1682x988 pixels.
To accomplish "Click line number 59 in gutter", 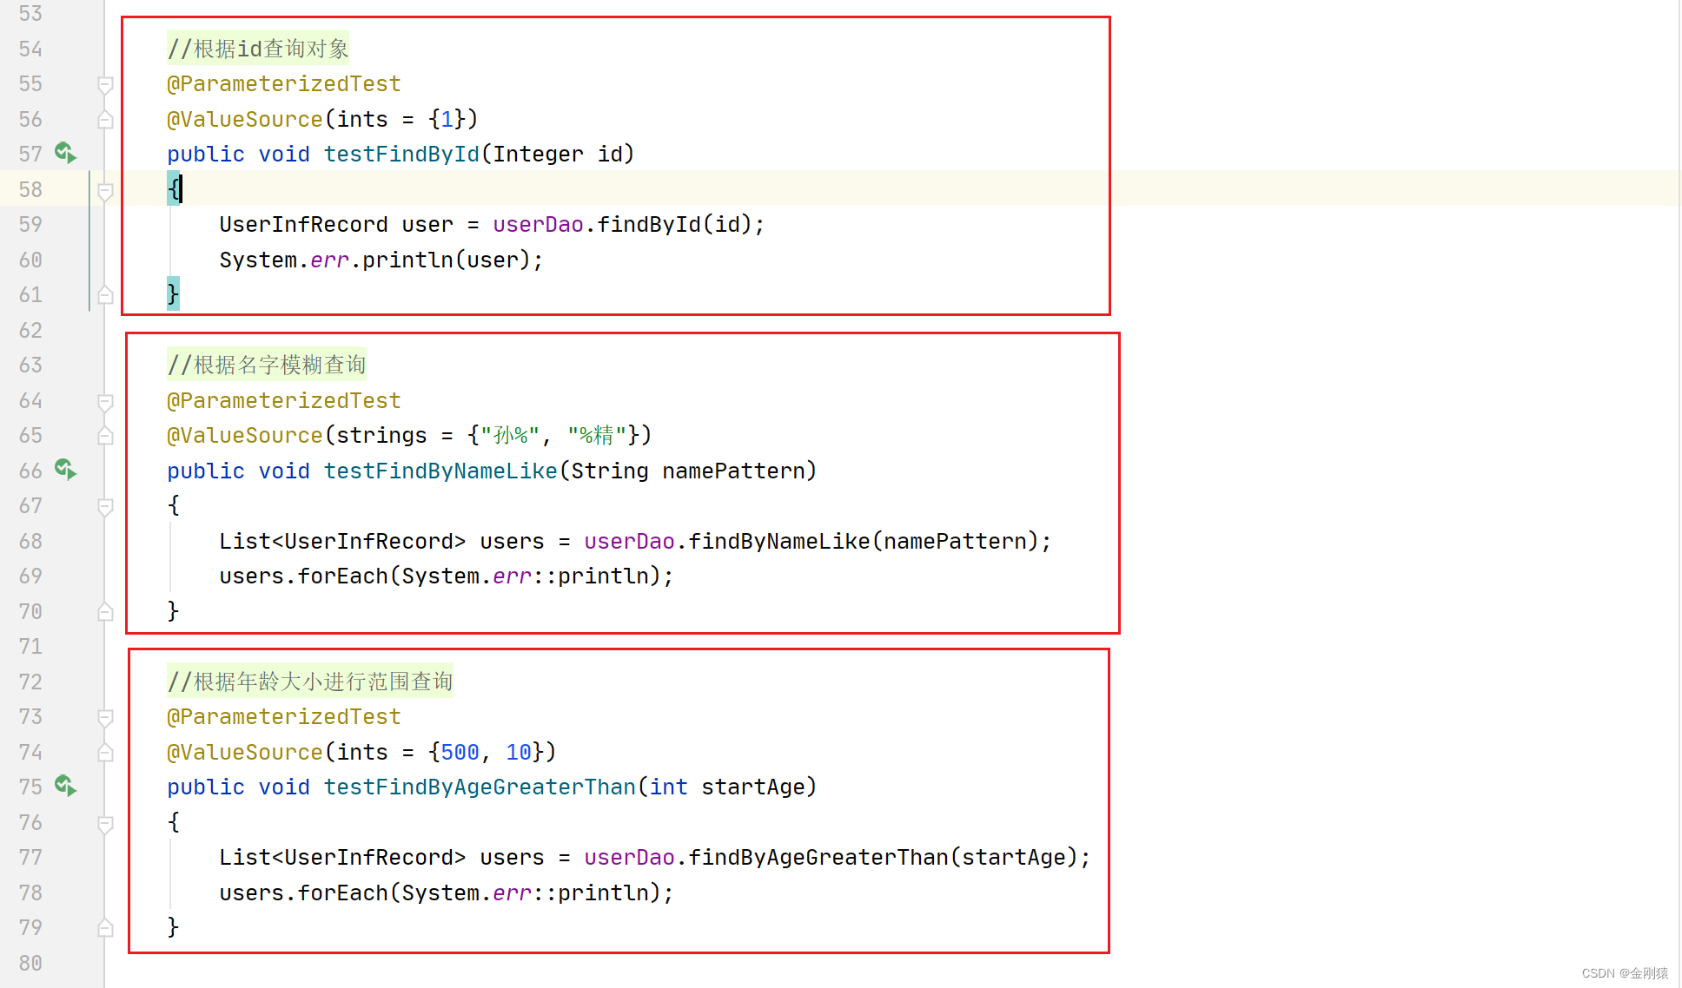I will tap(30, 225).
